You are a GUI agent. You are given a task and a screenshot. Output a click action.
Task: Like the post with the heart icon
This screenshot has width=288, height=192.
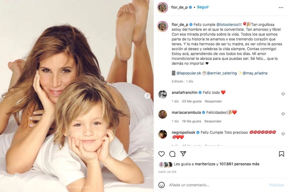pyautogui.click(x=161, y=154)
